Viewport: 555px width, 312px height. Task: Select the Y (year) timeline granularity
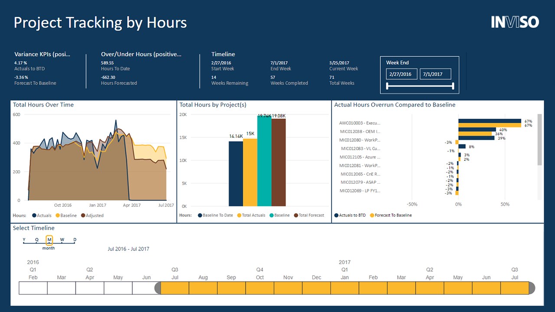(x=24, y=240)
